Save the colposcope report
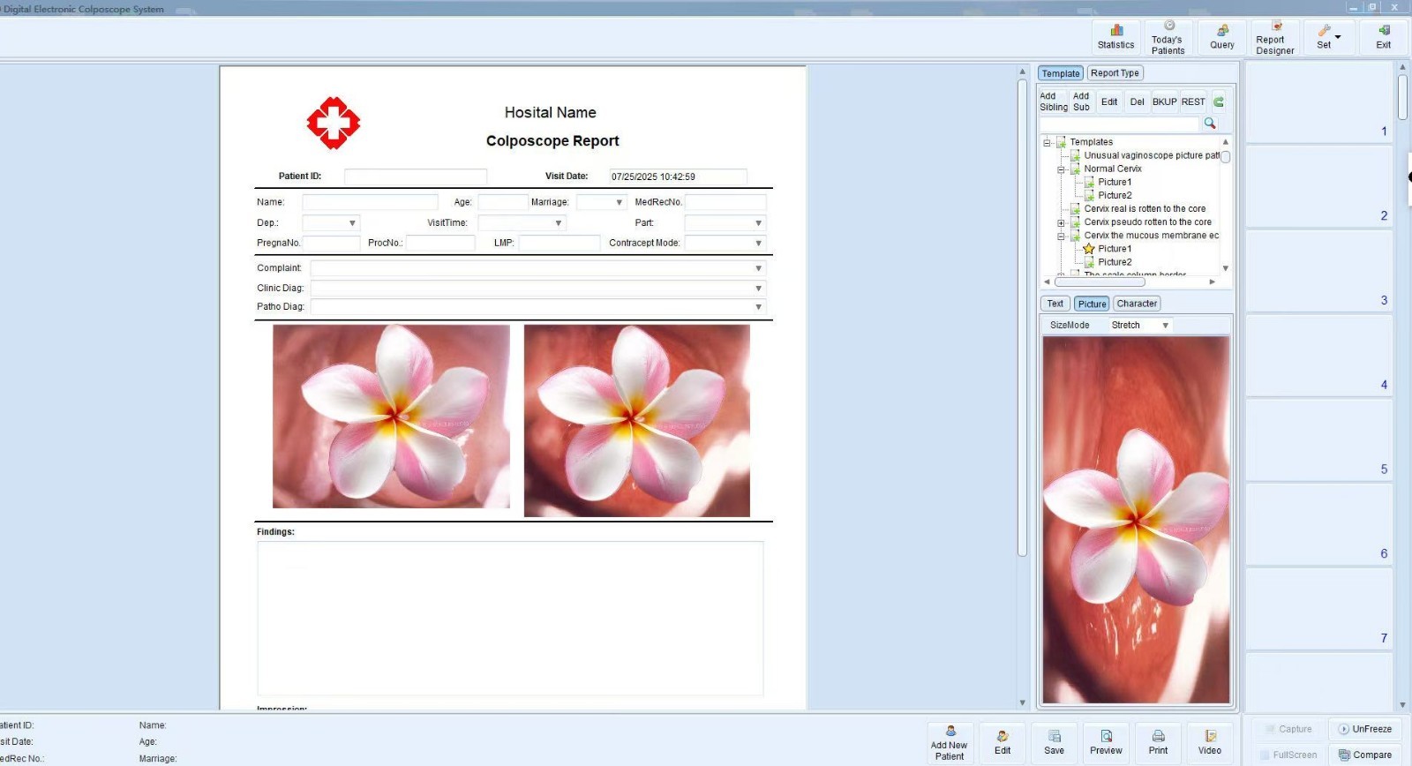Screen dimensions: 1412x766 pos(1054,743)
